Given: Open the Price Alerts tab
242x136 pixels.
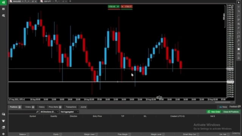Looking at the screenshot, I should (x=55, y=107).
